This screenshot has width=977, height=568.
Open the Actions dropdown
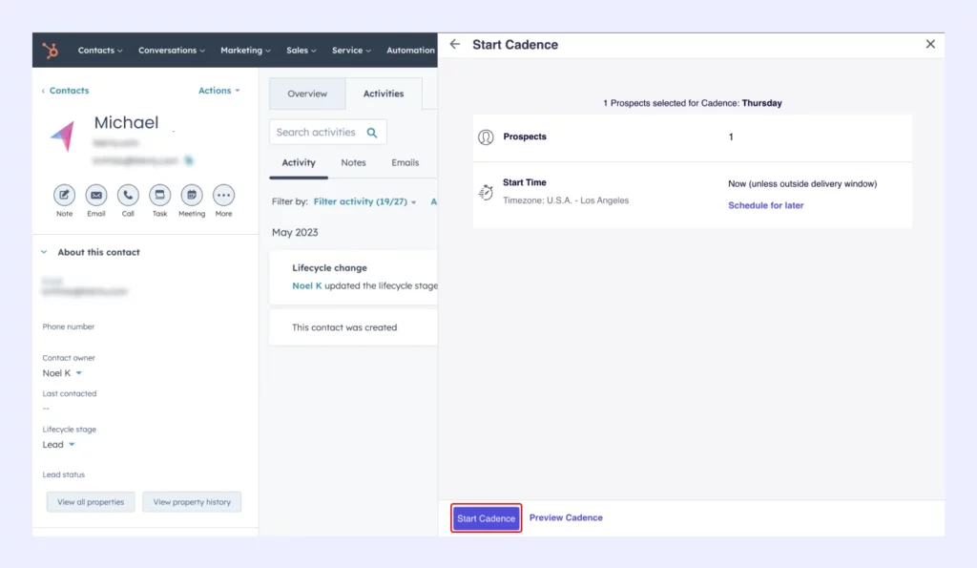[218, 91]
